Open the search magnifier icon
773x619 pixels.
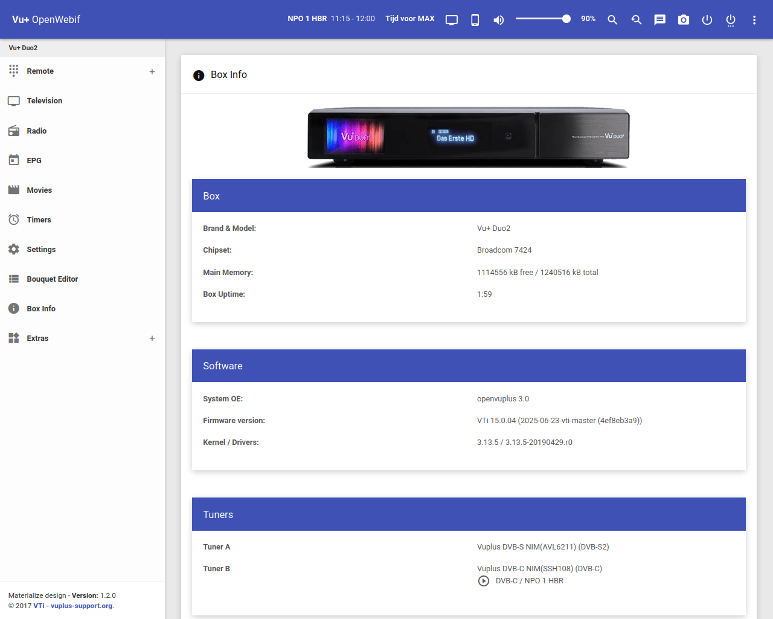[612, 20]
